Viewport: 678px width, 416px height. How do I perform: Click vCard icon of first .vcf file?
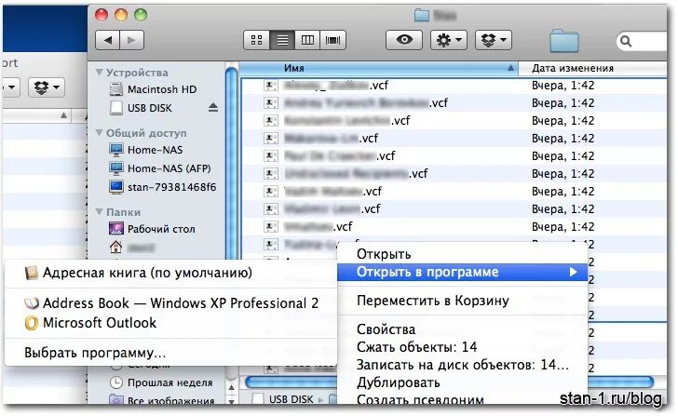(x=271, y=85)
